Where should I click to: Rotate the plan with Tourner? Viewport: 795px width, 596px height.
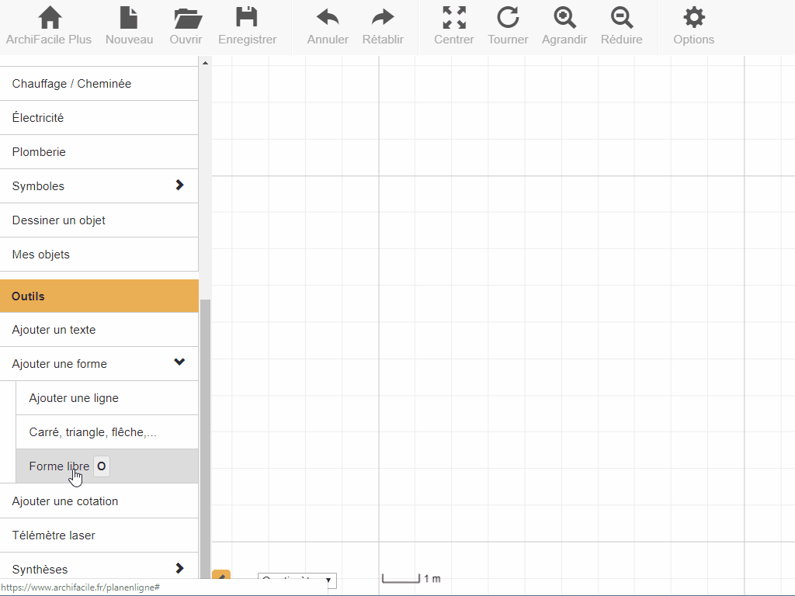click(x=508, y=19)
